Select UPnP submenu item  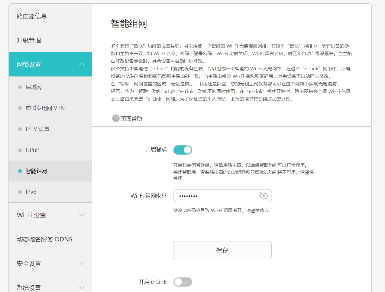pyautogui.click(x=32, y=150)
